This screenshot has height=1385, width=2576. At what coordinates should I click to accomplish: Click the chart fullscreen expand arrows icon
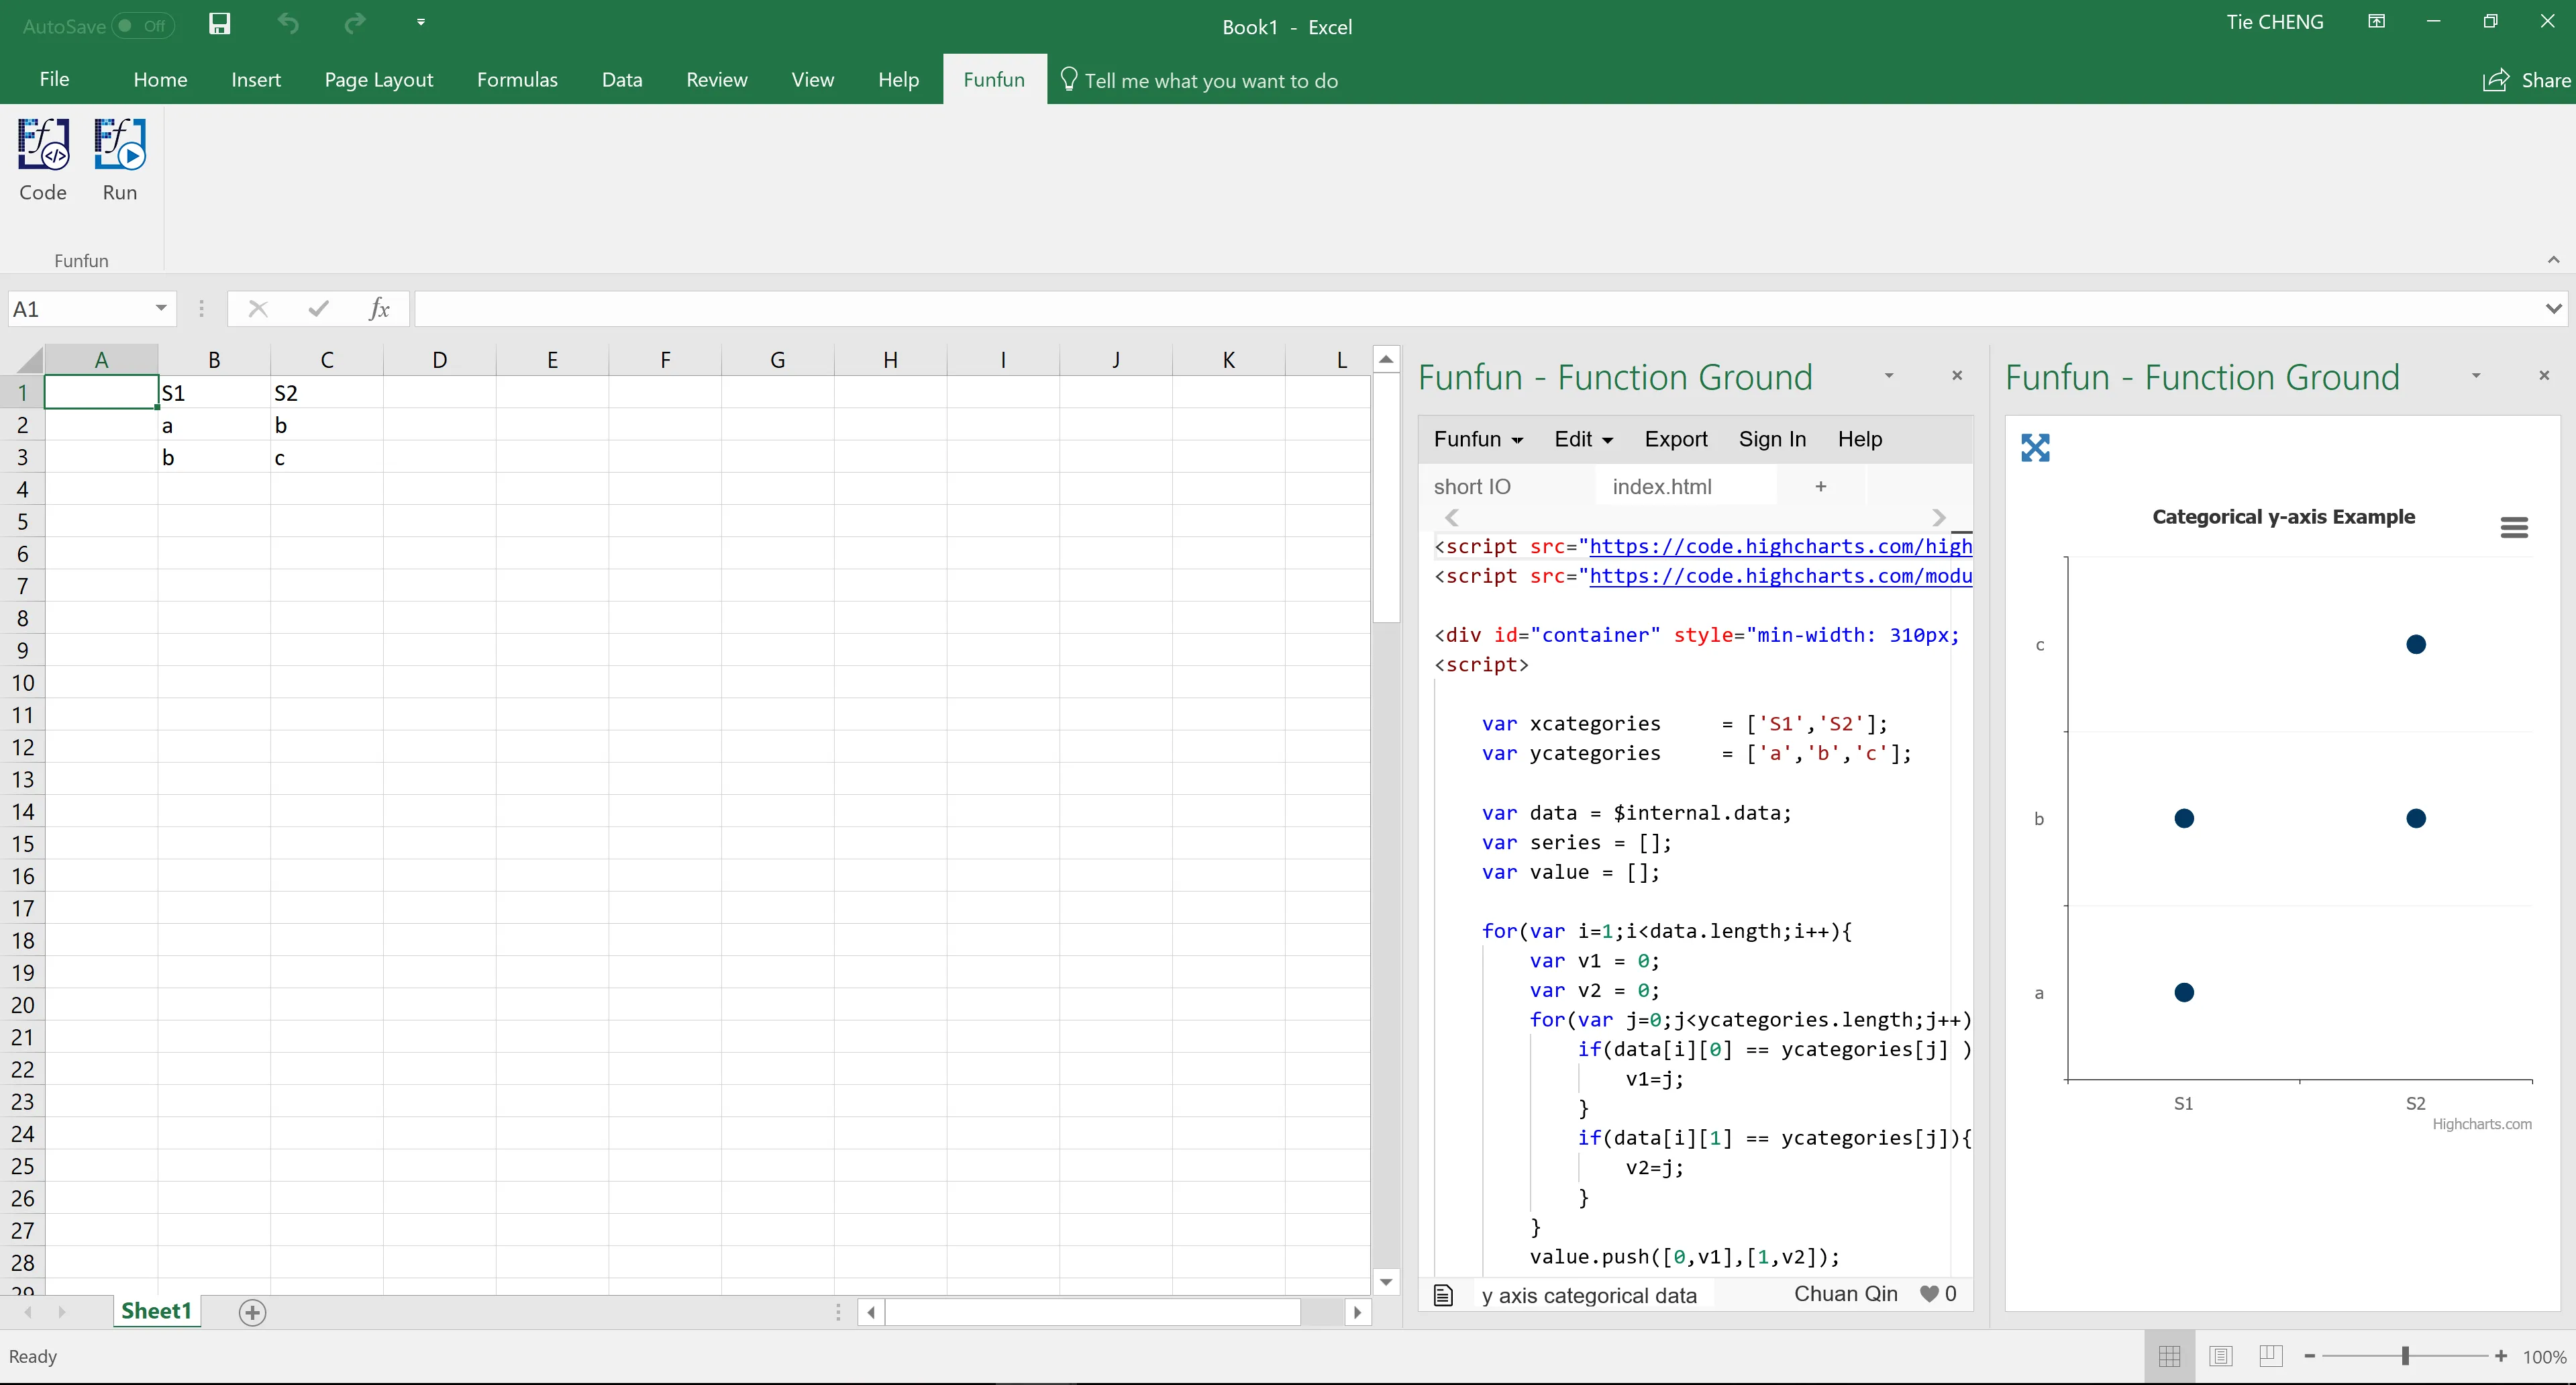2035,447
